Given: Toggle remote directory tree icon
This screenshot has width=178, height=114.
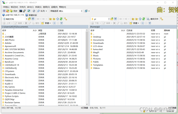Looking at the screenshot, I should tap(162, 19).
